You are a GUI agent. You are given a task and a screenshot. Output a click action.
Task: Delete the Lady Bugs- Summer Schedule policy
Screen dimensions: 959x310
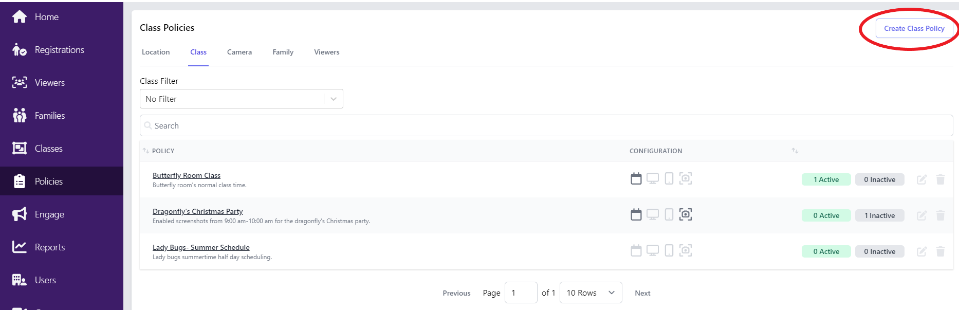pyautogui.click(x=940, y=251)
